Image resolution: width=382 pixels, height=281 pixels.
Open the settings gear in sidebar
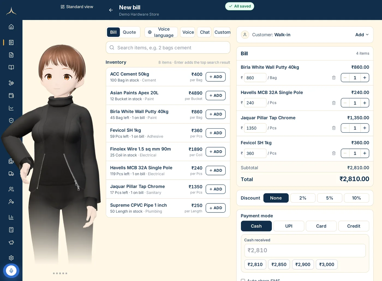11,258
